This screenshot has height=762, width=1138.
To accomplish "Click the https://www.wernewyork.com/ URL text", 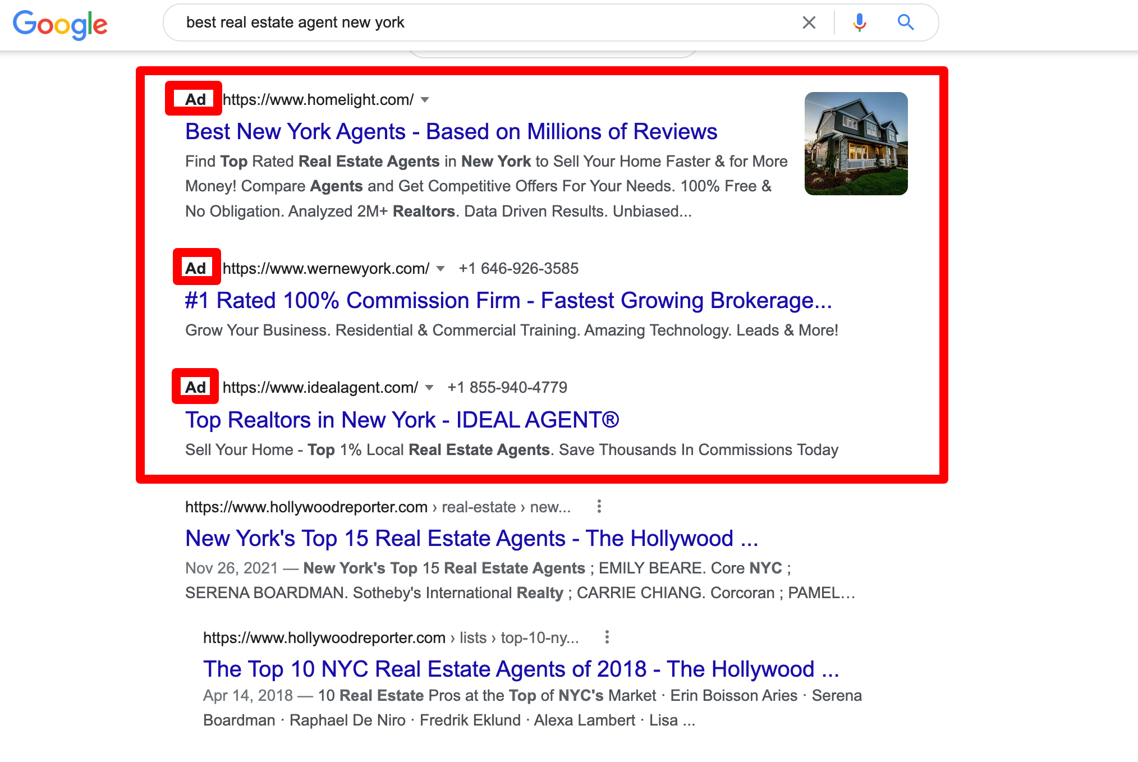I will point(326,269).
